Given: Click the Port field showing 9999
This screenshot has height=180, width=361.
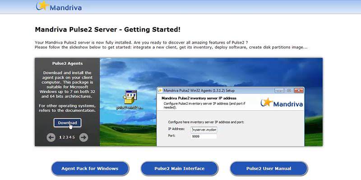Looking at the screenshot, I should tap(204, 137).
